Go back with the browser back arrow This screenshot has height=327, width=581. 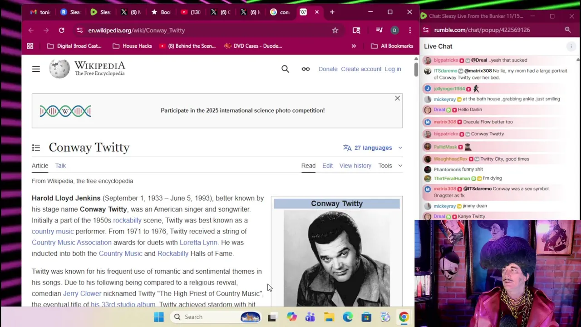[x=31, y=30]
